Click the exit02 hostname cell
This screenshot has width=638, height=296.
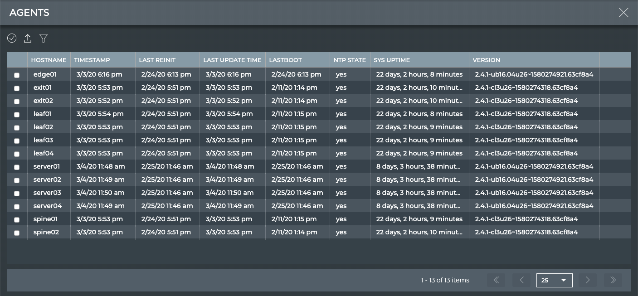click(x=43, y=101)
